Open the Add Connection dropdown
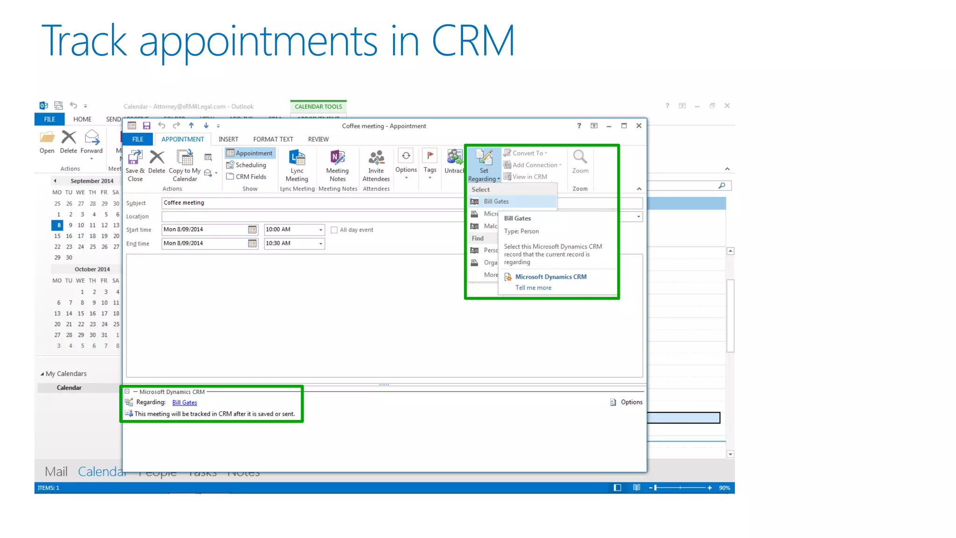Viewport: 956px width, 538px height. point(532,165)
